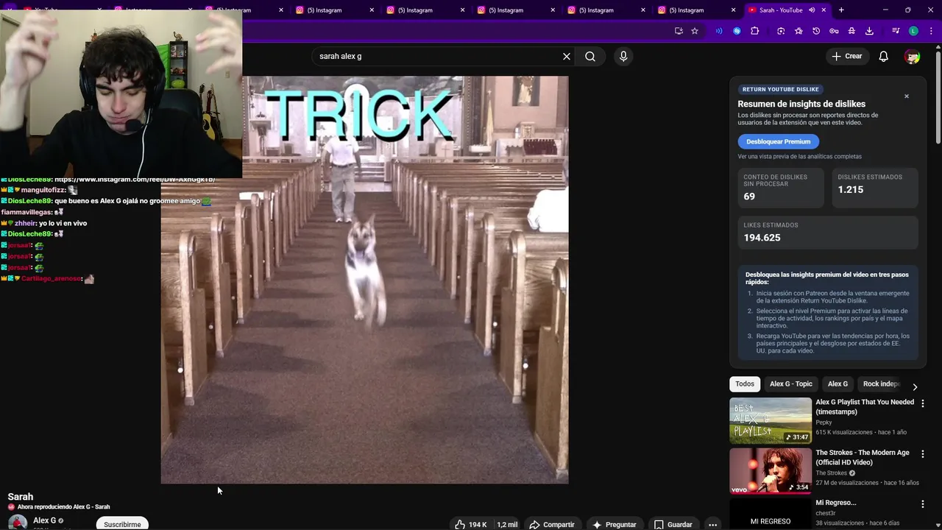Click the video player area
Image resolution: width=942 pixels, height=530 pixels.
tap(364, 280)
